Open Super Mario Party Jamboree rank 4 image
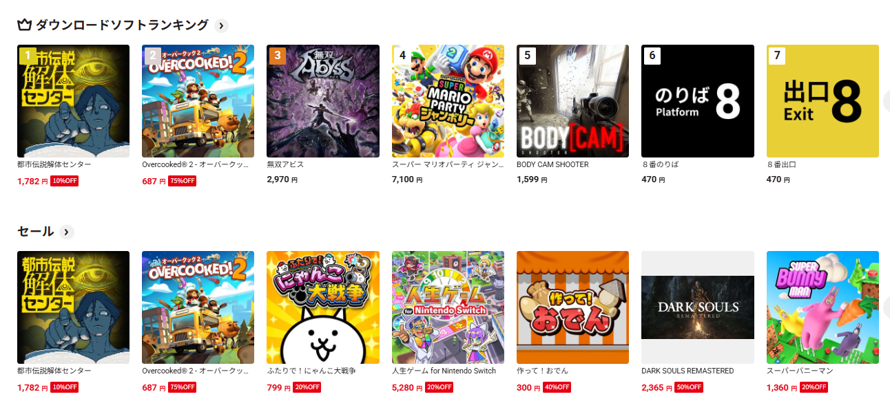The image size is (890, 403). click(448, 101)
